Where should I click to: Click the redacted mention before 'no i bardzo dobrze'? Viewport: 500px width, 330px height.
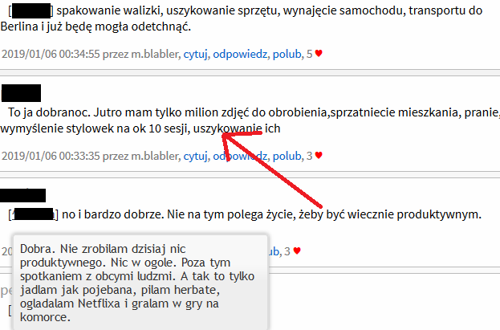point(34,214)
